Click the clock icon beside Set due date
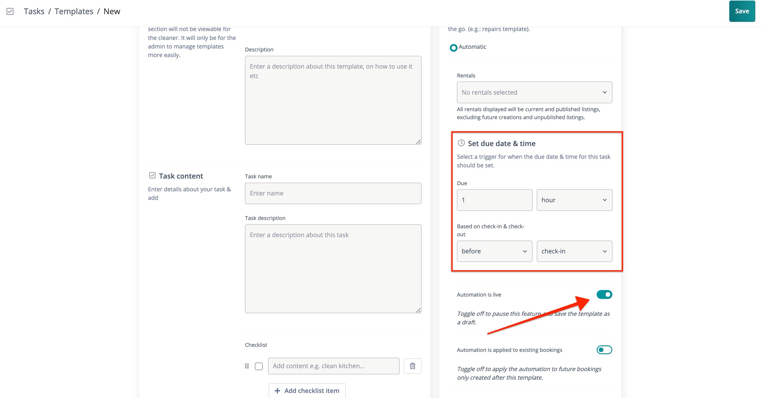The image size is (763, 398). (x=461, y=143)
